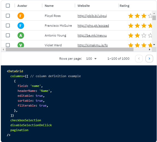The height and width of the screenshot is (142, 157).
Task: Open link http://jobib.bi/ukpuj
Action: coord(92,16)
